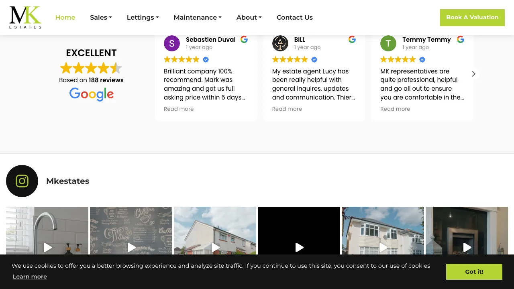Play the black video thumbnail
Image resolution: width=514 pixels, height=289 pixels.
click(299, 248)
